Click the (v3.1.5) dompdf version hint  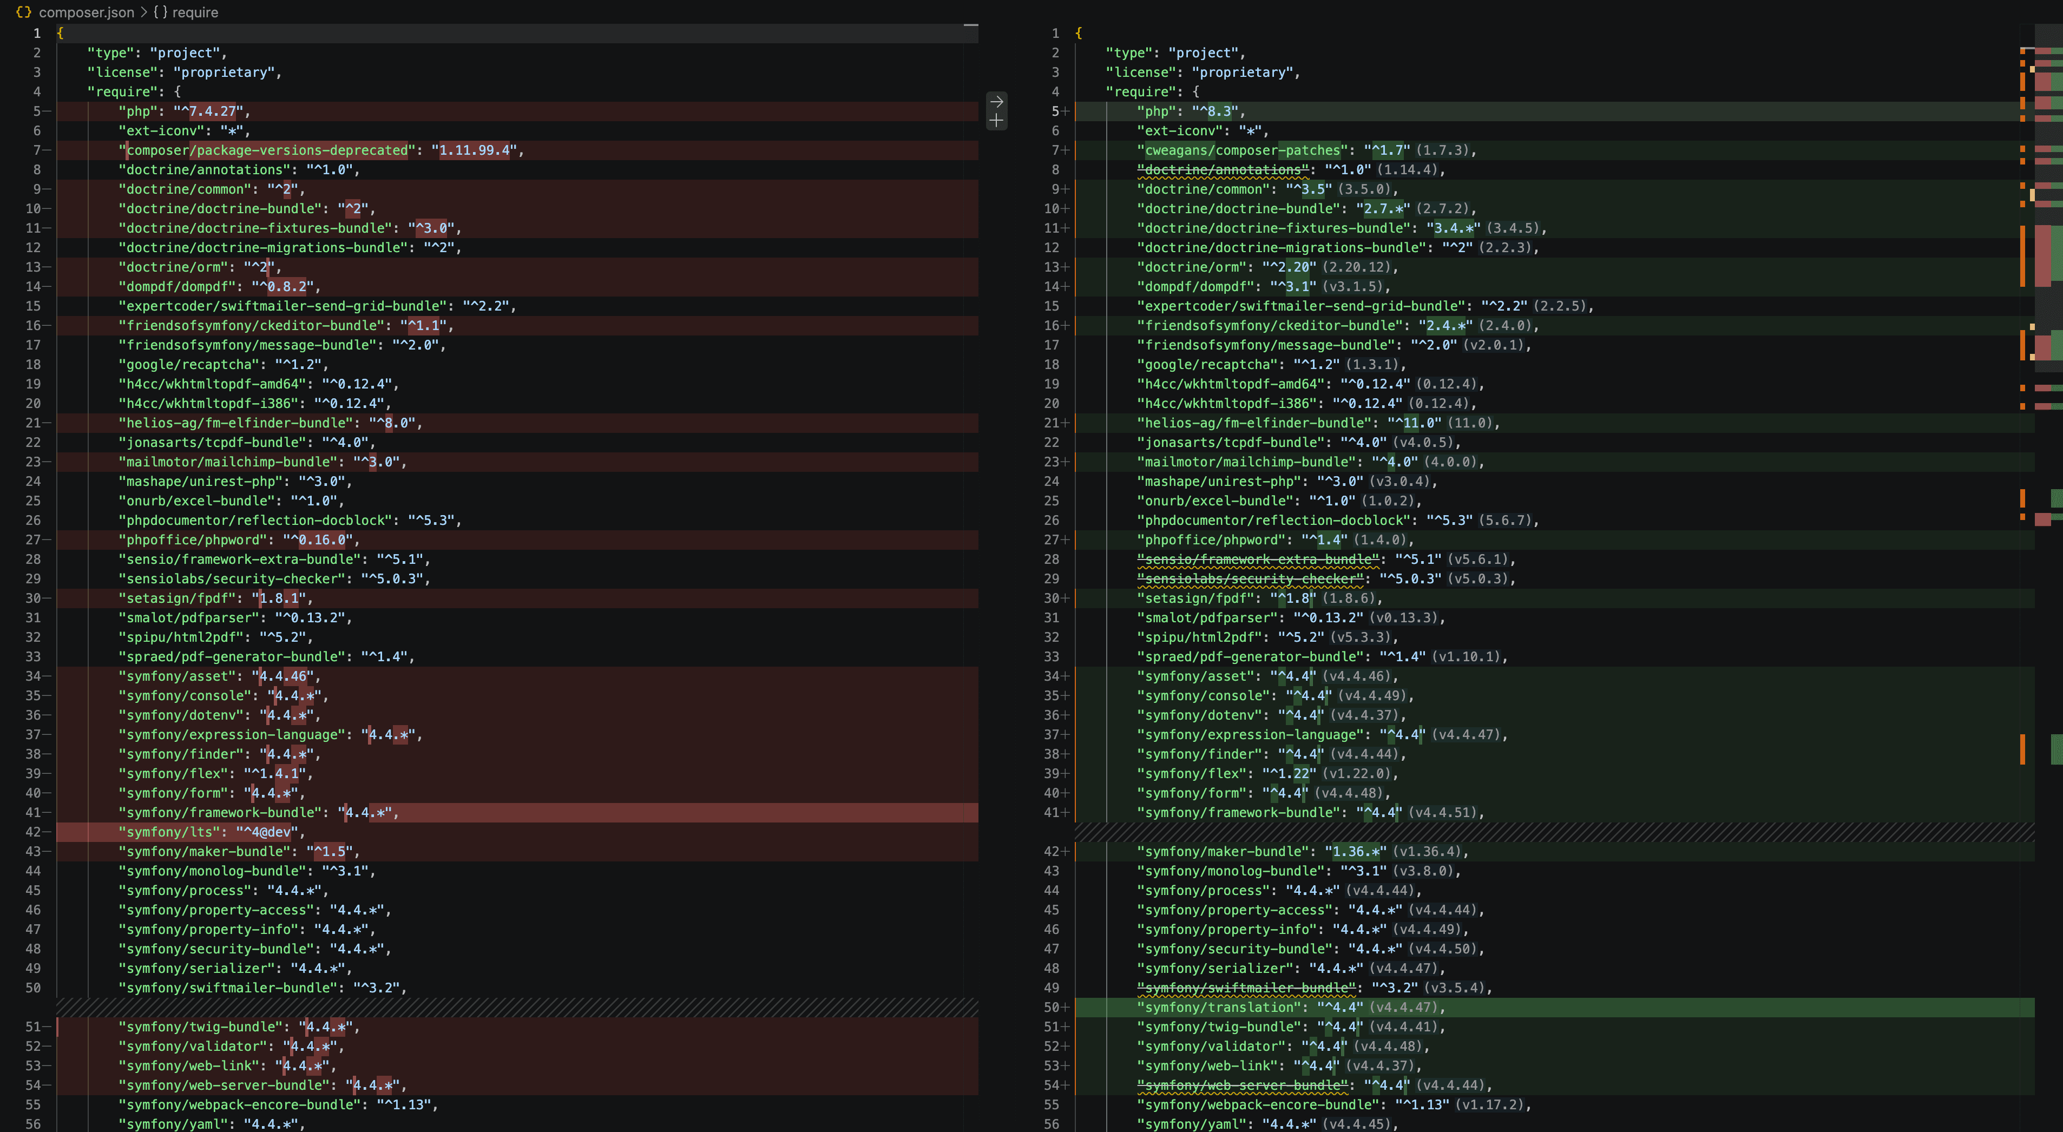[x=1352, y=287]
